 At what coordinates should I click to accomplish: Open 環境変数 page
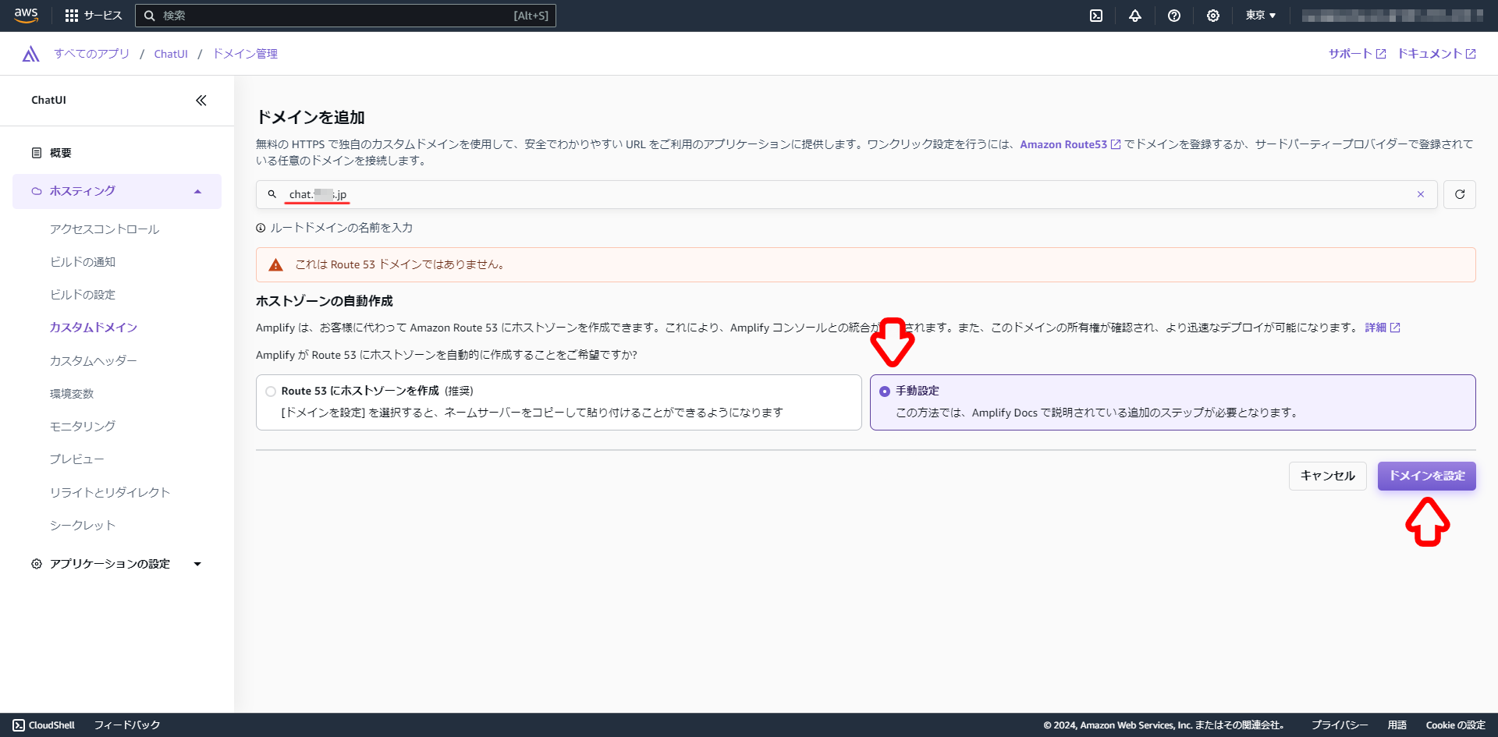(x=72, y=394)
